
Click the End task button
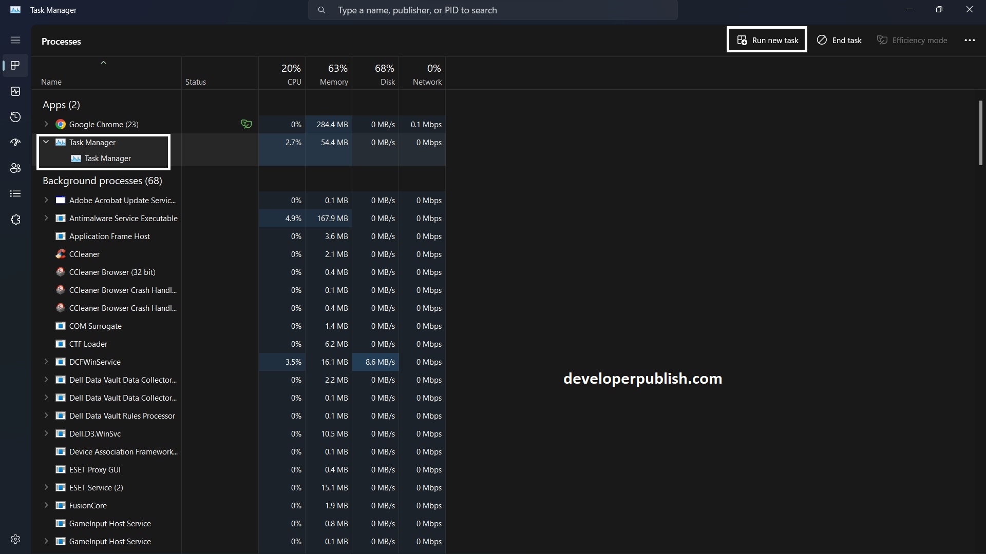[839, 40]
